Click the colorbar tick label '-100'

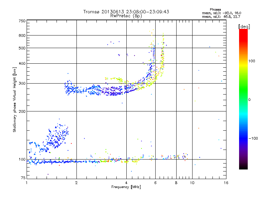[x=253, y=138]
